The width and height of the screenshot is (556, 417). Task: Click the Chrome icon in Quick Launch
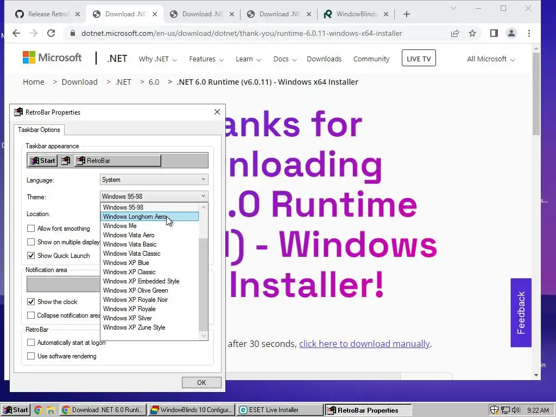[x=39, y=410]
